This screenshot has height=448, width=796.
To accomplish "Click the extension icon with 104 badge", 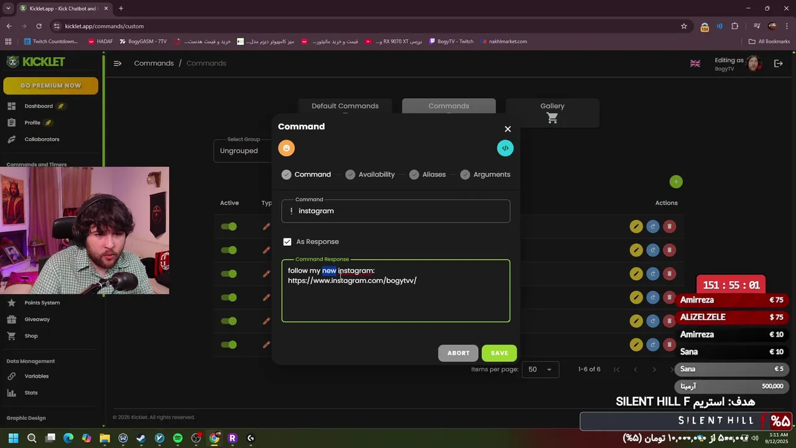I will click(x=705, y=27).
